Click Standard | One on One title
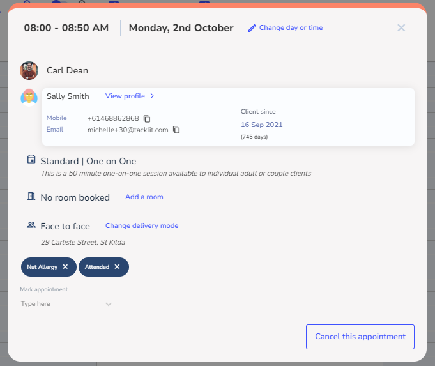The height and width of the screenshot is (366, 435). pyautogui.click(x=89, y=161)
